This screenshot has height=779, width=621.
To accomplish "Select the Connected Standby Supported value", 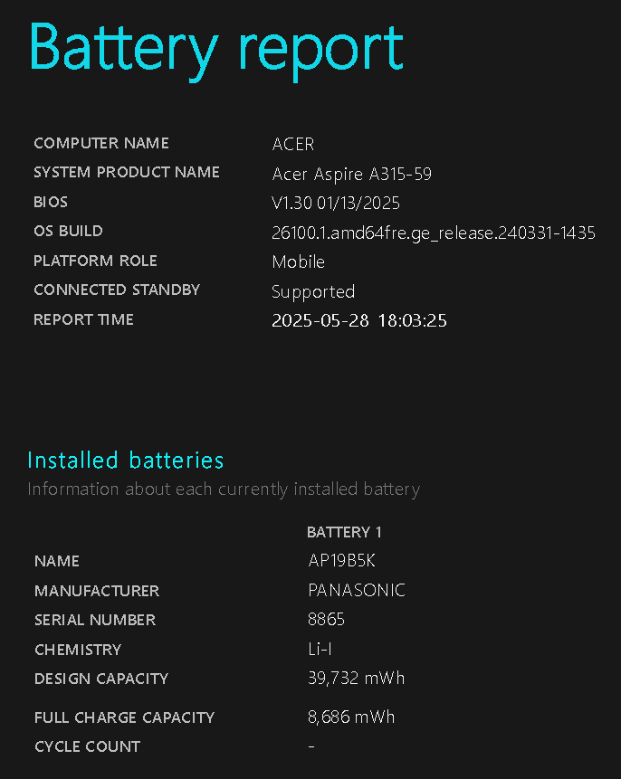I will click(x=313, y=291).
